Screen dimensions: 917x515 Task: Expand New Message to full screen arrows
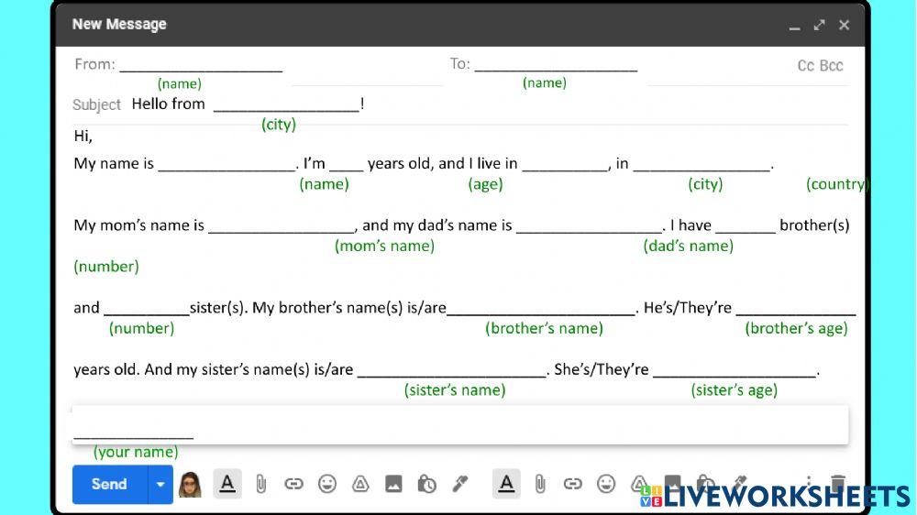click(x=819, y=25)
